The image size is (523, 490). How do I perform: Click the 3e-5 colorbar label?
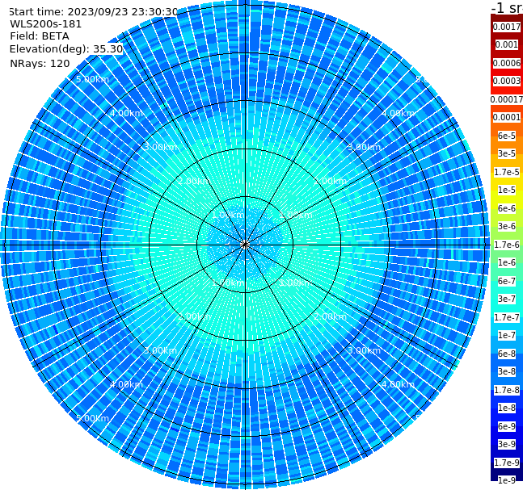click(x=507, y=153)
